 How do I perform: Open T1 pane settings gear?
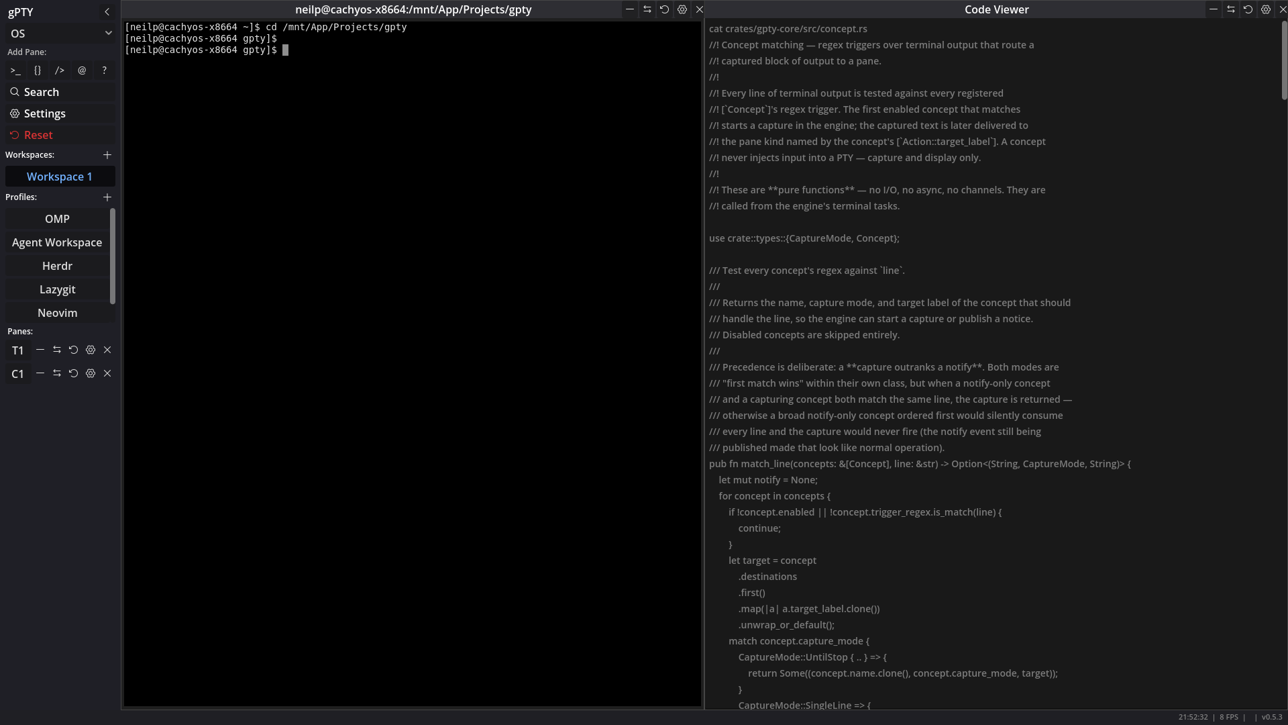[x=91, y=350]
